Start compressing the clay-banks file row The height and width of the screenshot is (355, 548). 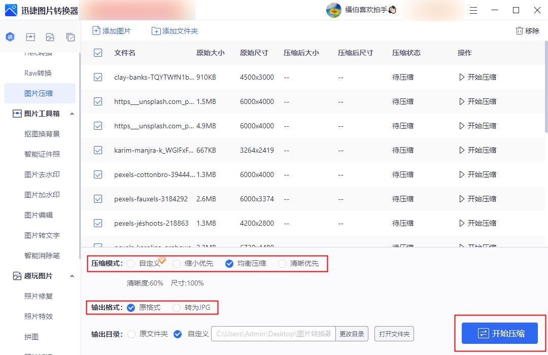[x=477, y=77]
